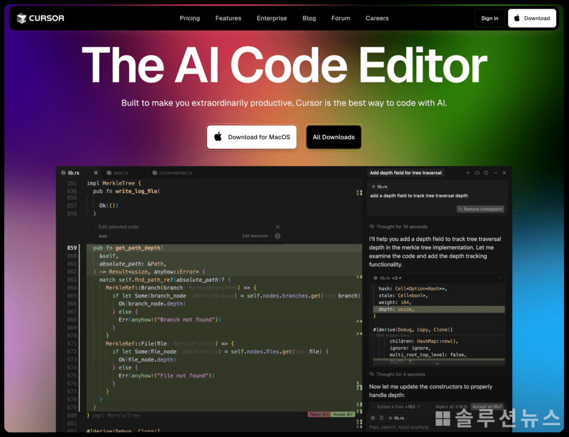Click the Sign in button
Viewport: 569px width, 437px height.
pos(490,18)
